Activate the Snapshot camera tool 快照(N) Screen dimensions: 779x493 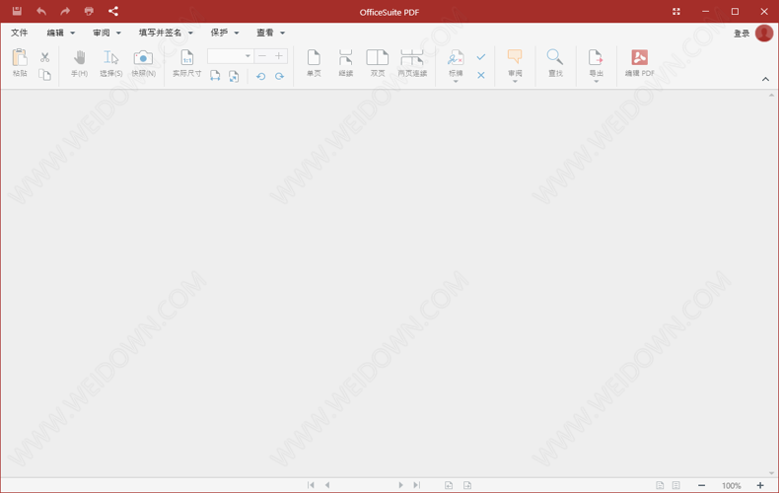(143, 63)
